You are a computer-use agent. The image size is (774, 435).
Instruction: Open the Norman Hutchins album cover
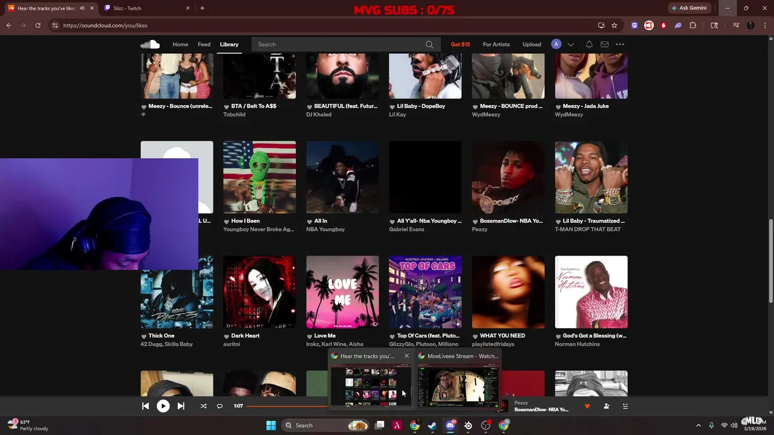coord(591,292)
